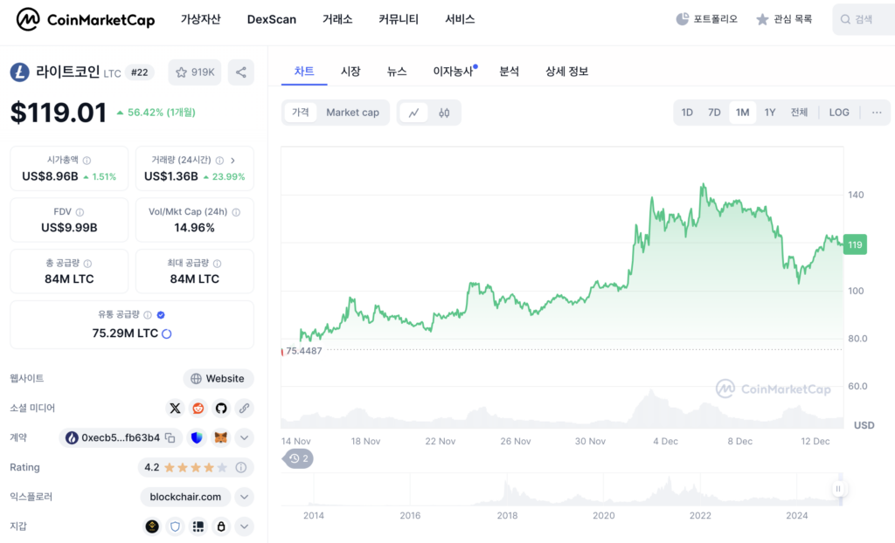Screen dimensions: 895x543
Task: Open chart more options menu
Action: point(877,113)
